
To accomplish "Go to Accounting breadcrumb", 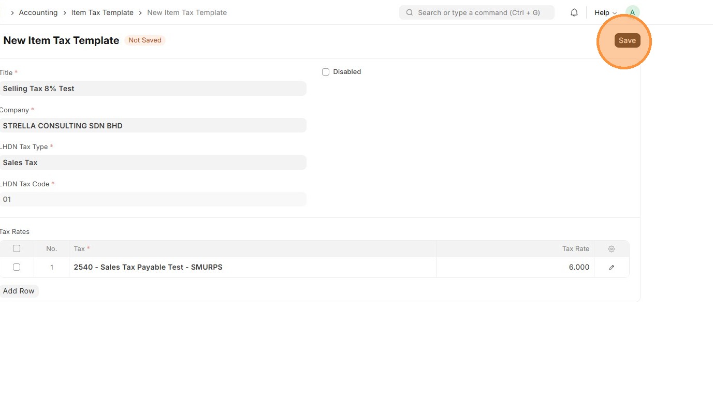I will [x=38, y=12].
